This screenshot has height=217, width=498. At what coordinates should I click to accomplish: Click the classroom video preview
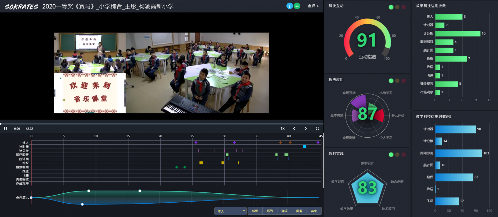[x=161, y=73]
